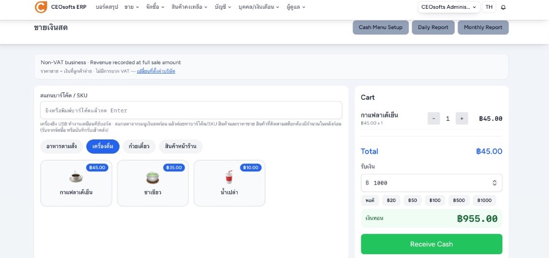Add the กาแฟลาเต้เย็น coffee cup item
This screenshot has height=258, width=549.
(76, 183)
